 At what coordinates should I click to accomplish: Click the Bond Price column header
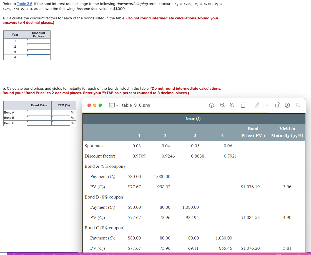click(x=39, y=105)
